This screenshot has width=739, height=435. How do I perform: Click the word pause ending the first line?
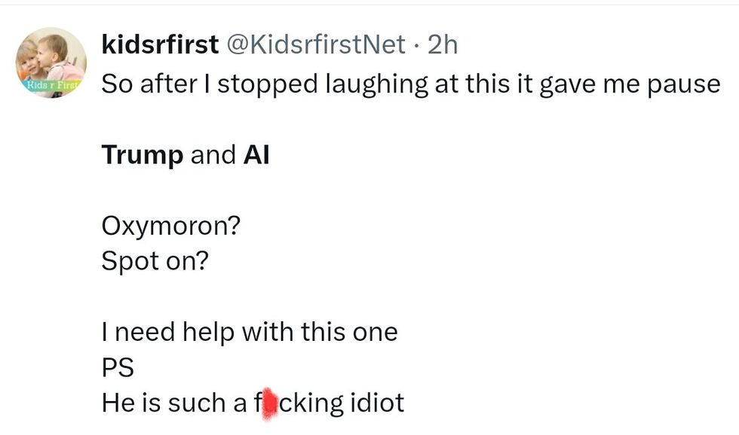[x=685, y=84]
